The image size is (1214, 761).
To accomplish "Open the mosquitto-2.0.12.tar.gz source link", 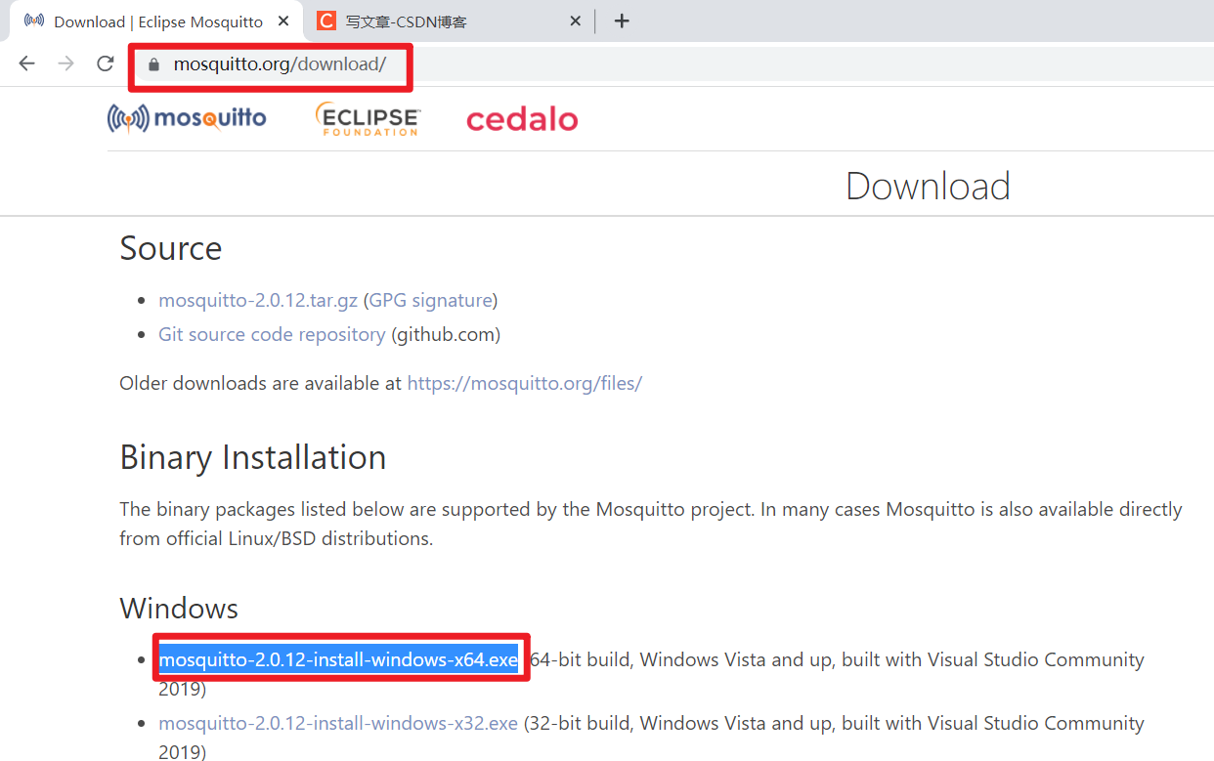I will [x=257, y=300].
